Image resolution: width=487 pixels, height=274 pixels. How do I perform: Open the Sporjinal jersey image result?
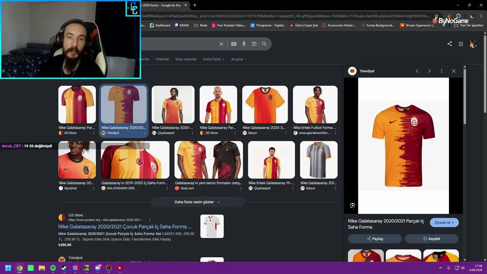pos(77,160)
